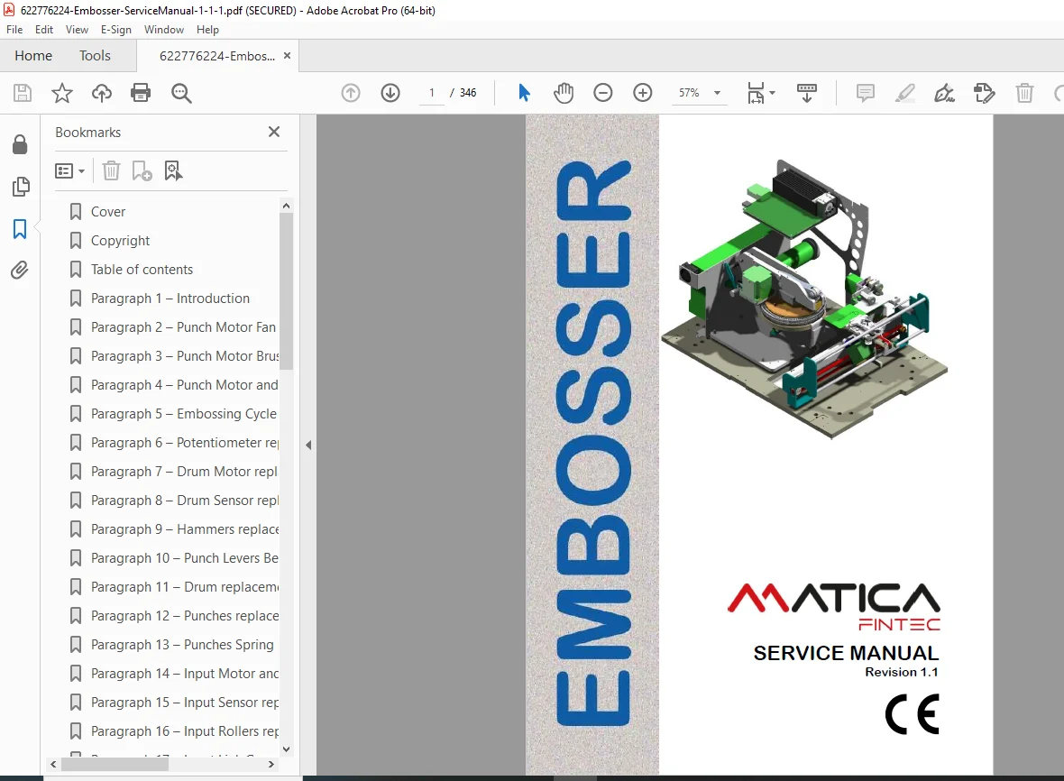Open the Attachments paperclip panel
Image resolution: width=1064 pixels, height=781 pixels.
click(x=21, y=270)
